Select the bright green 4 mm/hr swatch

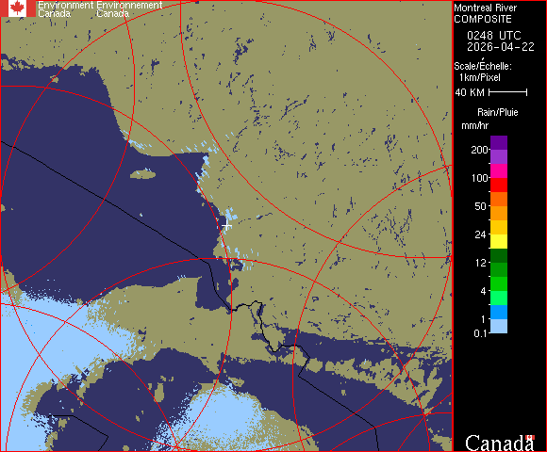499,283
